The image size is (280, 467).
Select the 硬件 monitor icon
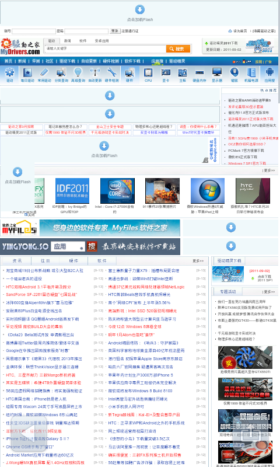[x=129, y=72]
